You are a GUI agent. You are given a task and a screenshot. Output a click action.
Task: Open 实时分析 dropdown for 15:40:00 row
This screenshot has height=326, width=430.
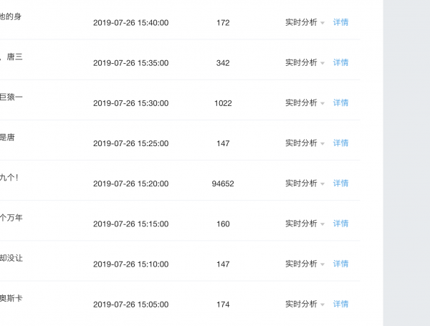tap(305, 22)
